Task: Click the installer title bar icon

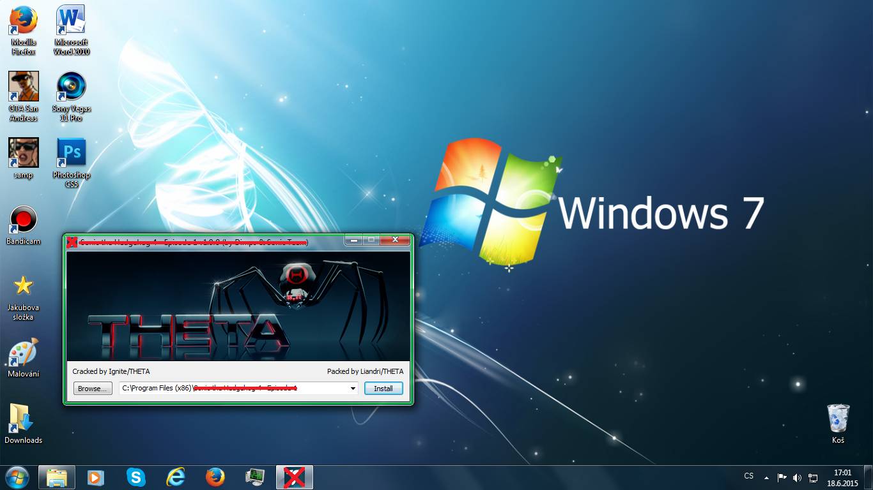Action: tap(72, 242)
